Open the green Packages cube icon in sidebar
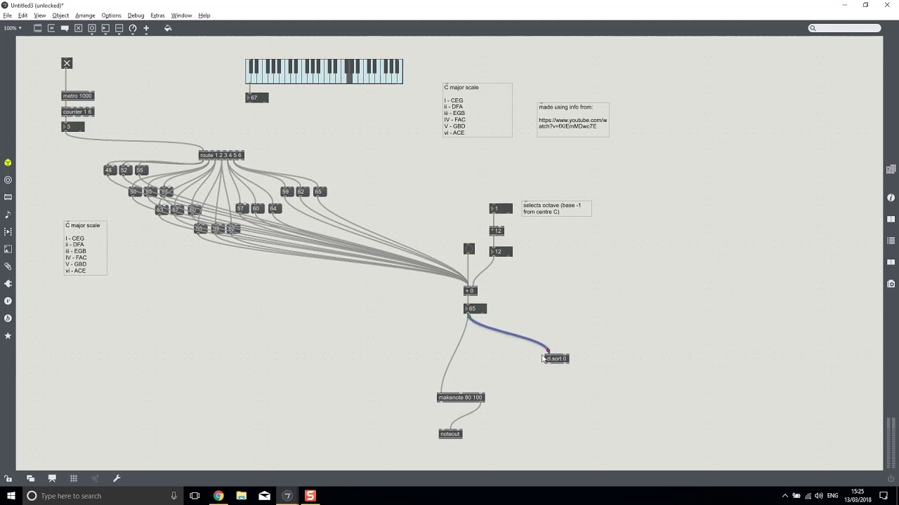Screen dimensions: 899x505 pos(8,162)
